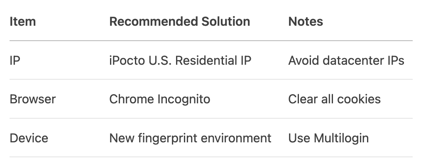Image resolution: width=421 pixels, height=166 pixels.
Task: Click the word Multilogin
Action: (342, 138)
